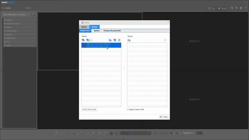
Task: Click the add group icon under Group
Action: click(x=129, y=40)
